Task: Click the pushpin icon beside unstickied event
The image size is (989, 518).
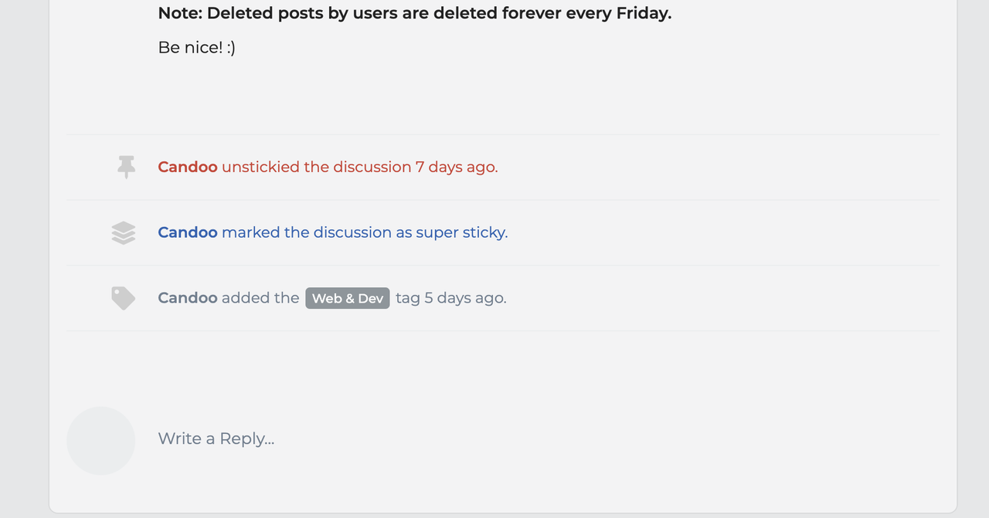Action: point(126,167)
